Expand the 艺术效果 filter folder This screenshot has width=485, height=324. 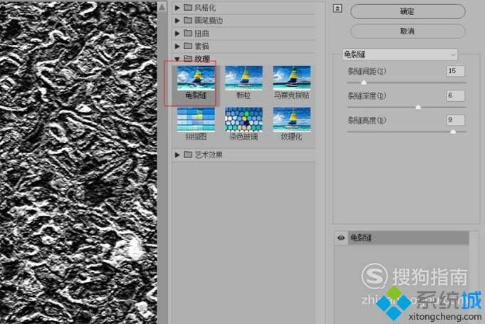[177, 155]
